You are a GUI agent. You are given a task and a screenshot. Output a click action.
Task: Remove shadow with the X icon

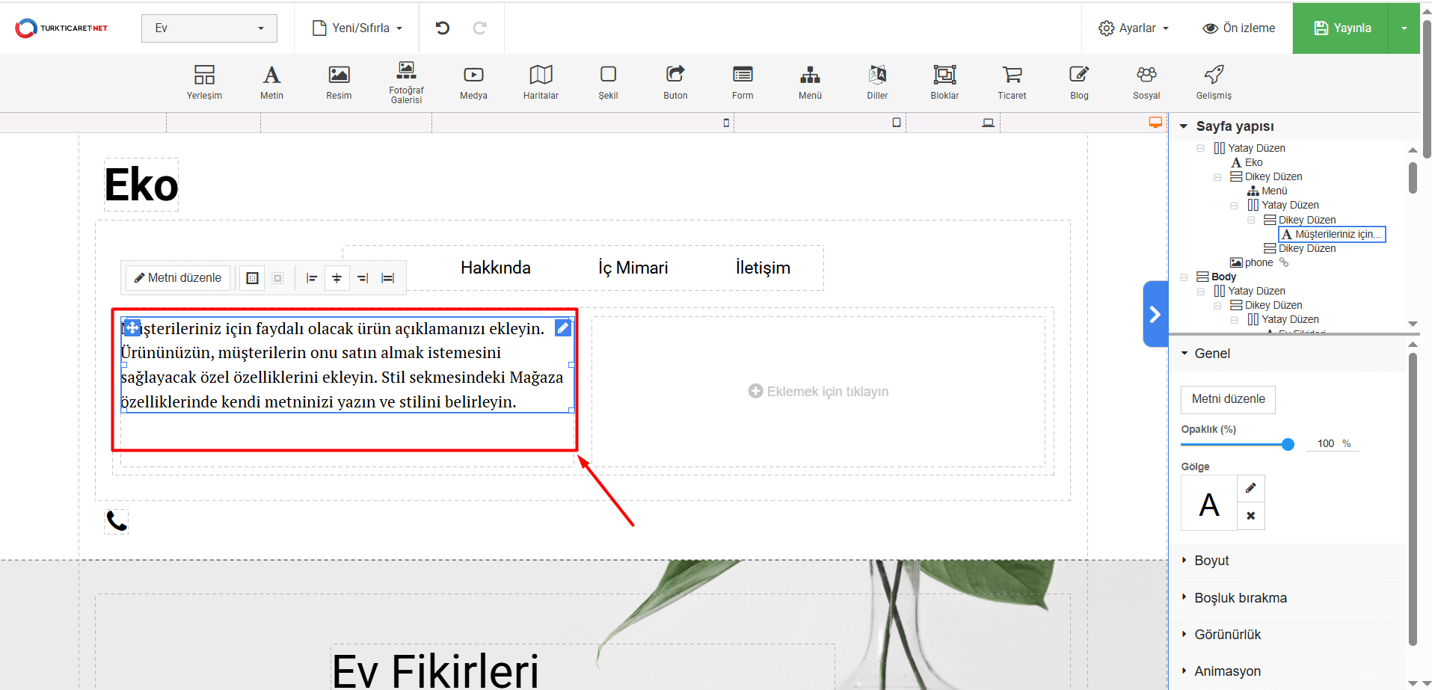[1250, 516]
